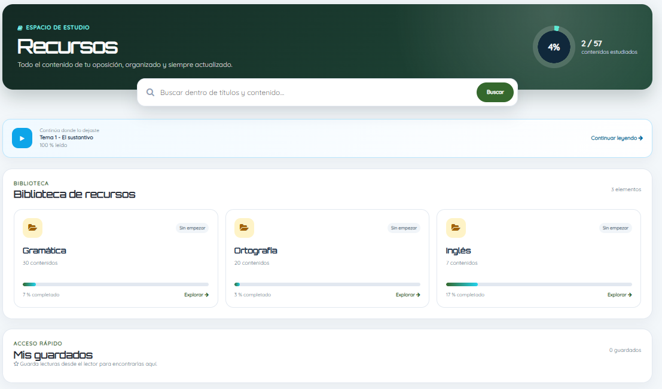
Task: Click the Sin empezar badge on Ortografía
Action: tap(404, 228)
